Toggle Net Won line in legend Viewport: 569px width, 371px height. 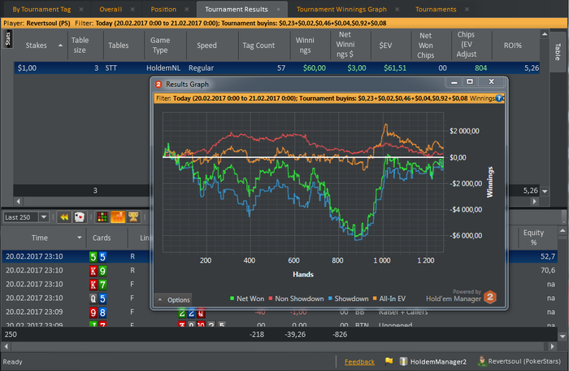(247, 299)
